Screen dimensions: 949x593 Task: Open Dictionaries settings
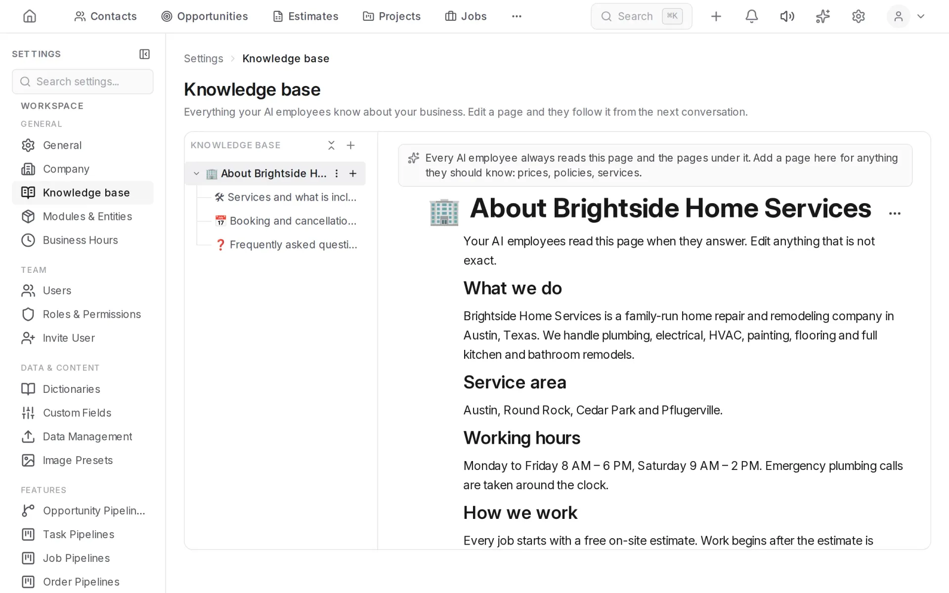[x=83, y=389]
